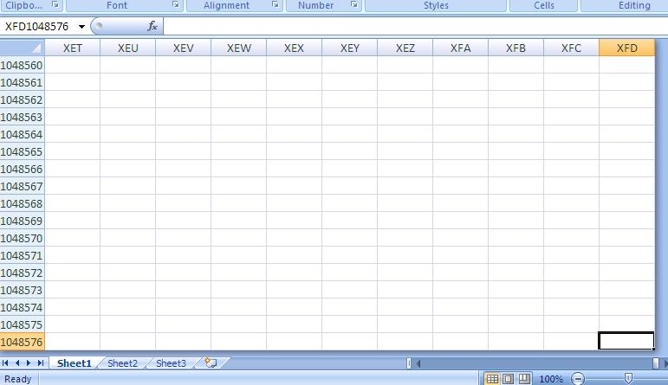Select row 1048573 header
The height and width of the screenshot is (385, 668).
point(23,290)
